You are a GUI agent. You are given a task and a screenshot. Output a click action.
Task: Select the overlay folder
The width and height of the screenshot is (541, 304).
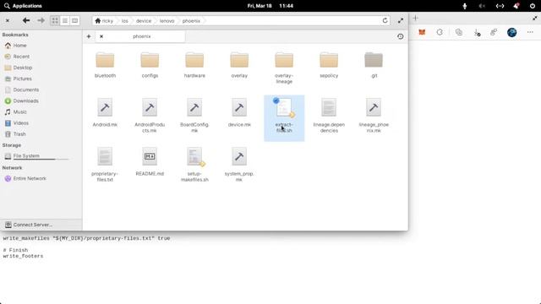pos(239,65)
